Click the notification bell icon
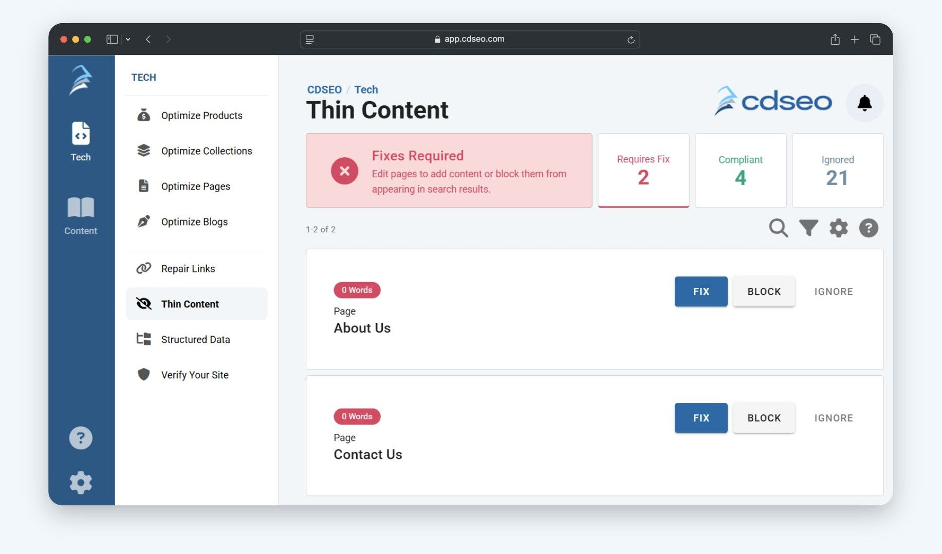 pos(864,103)
